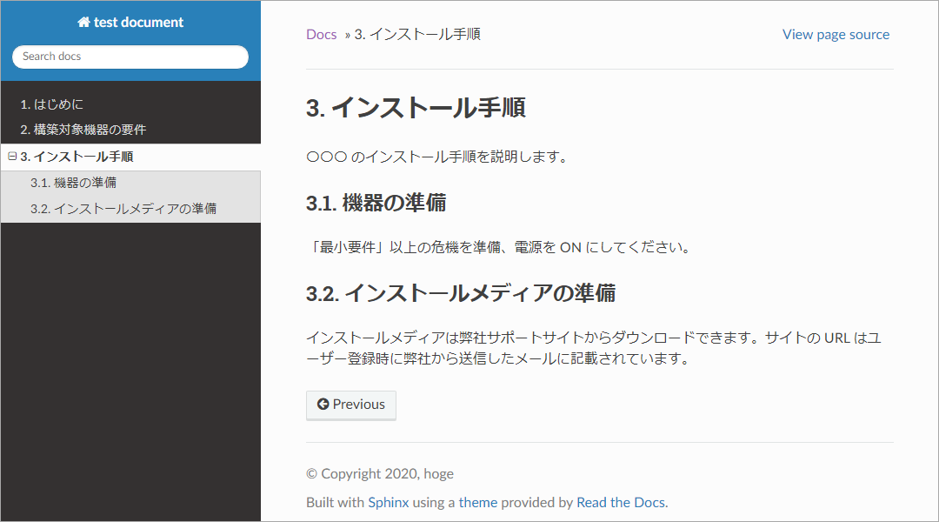
Task: Click the Previous button
Action: click(x=351, y=405)
